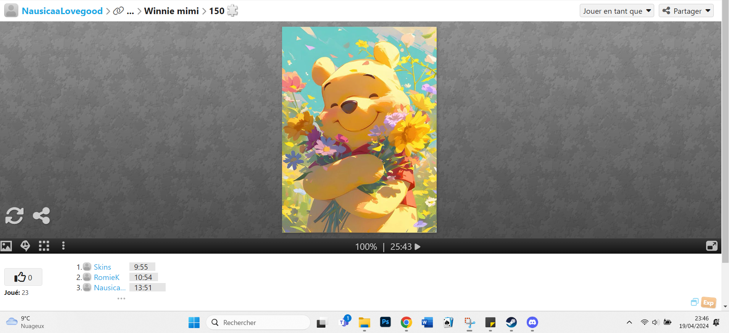Show hidden system tray icons
The width and height of the screenshot is (729, 333).
[x=629, y=322]
